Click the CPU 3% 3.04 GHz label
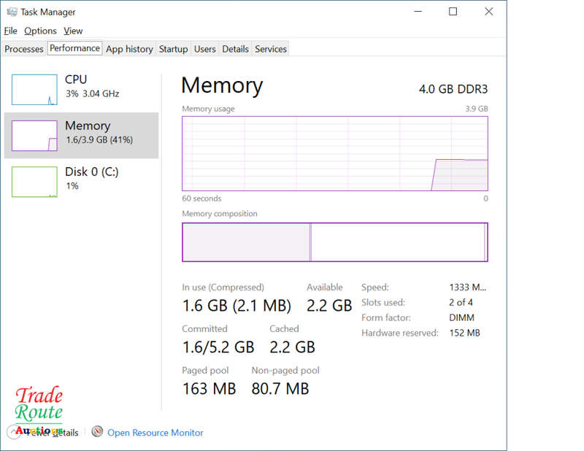 coord(92,86)
